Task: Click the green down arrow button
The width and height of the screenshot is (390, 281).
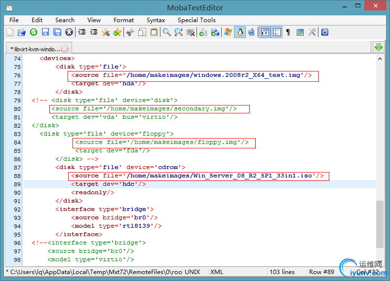Action: point(379,47)
